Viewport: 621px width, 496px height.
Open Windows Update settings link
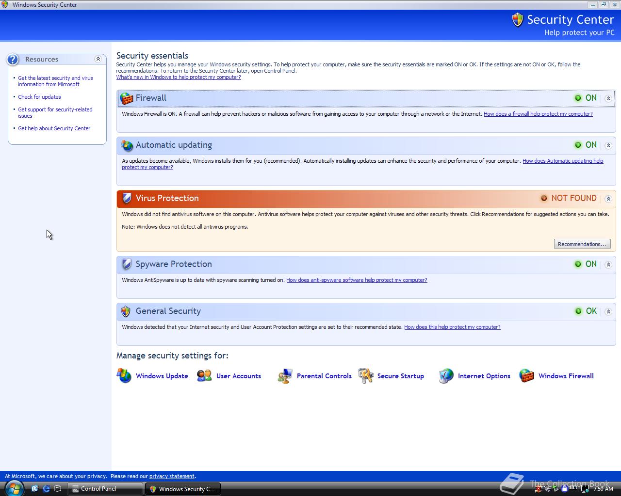click(162, 376)
